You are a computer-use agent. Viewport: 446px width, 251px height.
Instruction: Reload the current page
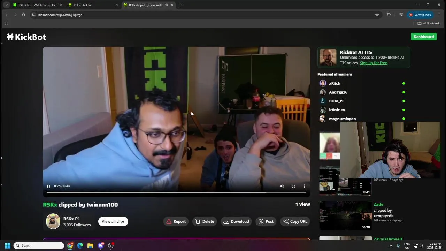24,15
